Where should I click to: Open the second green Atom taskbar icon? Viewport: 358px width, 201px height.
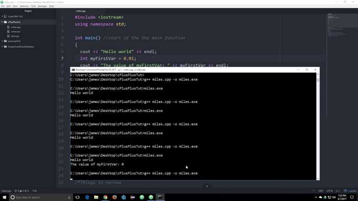[151, 197]
